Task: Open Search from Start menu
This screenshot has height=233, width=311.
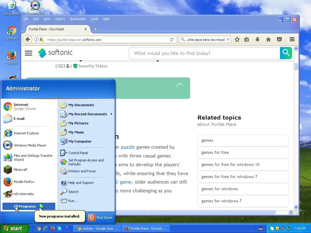Action: coord(87,192)
